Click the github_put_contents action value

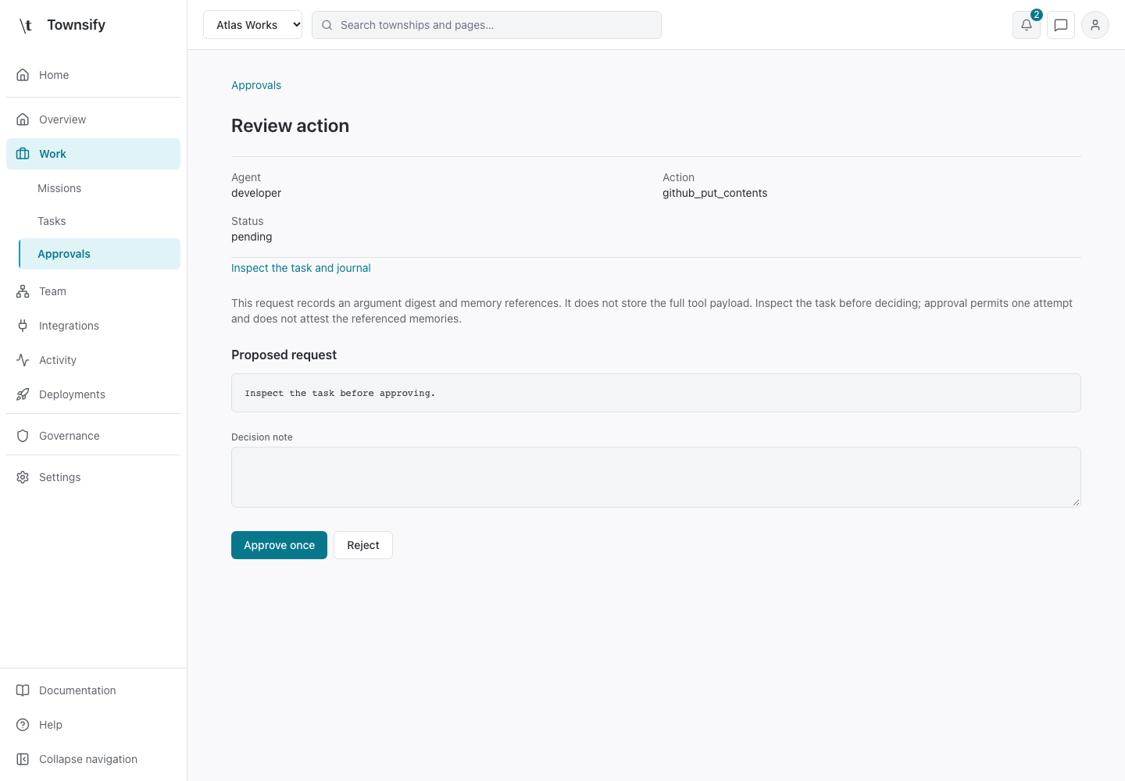(715, 193)
